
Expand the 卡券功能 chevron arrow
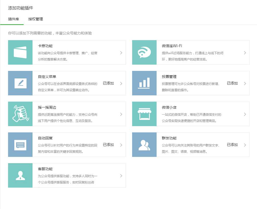(x=121, y=53)
